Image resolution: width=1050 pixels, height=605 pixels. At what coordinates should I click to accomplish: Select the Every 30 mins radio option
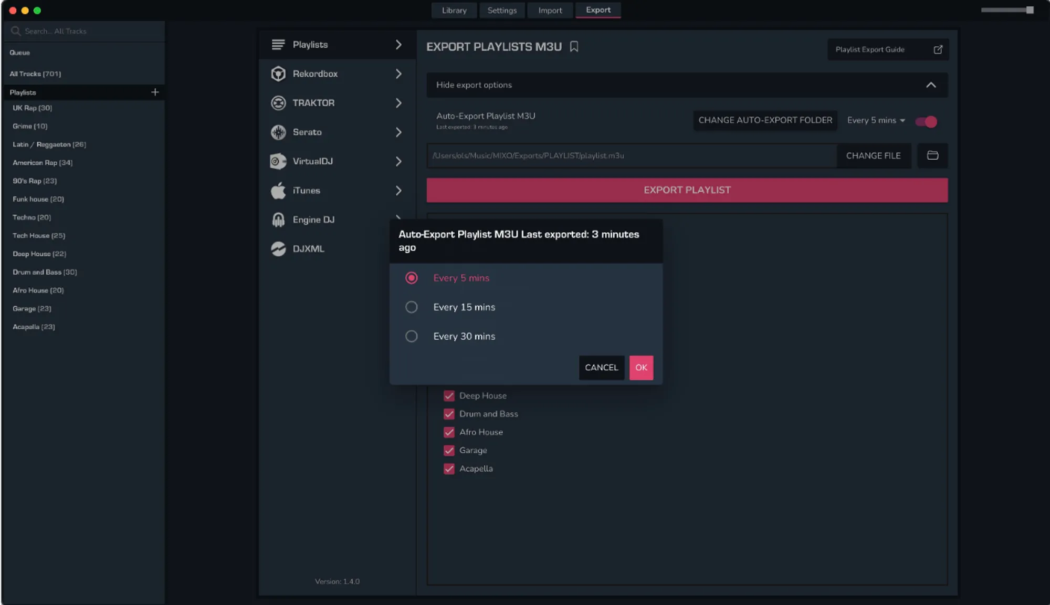pos(412,336)
